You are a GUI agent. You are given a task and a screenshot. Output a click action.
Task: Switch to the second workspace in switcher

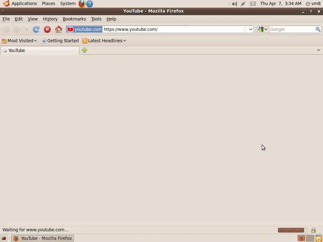[310, 238]
